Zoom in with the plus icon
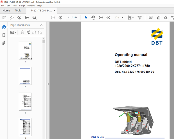This screenshot has width=174, height=139. (x=108, y=18)
